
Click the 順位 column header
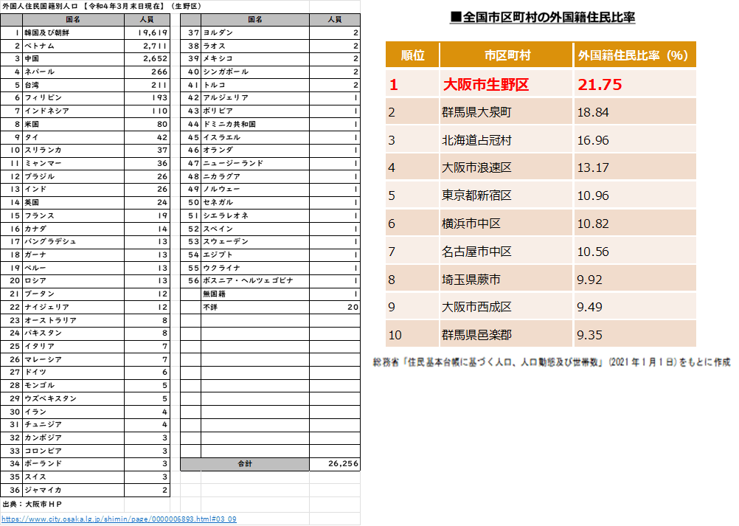tap(412, 55)
